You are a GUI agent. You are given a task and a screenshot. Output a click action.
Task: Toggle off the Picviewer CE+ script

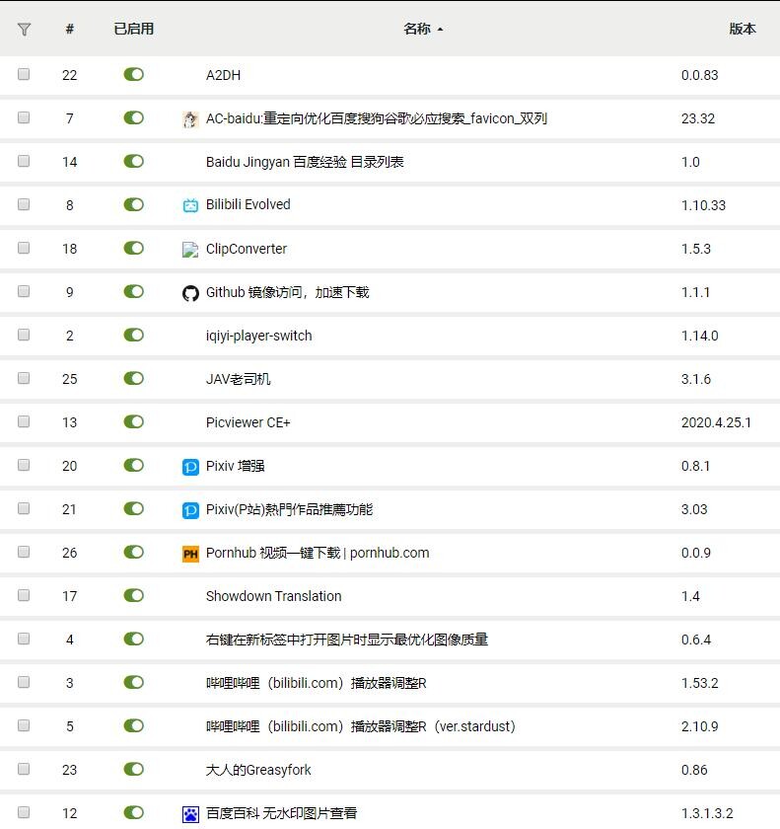(x=133, y=422)
